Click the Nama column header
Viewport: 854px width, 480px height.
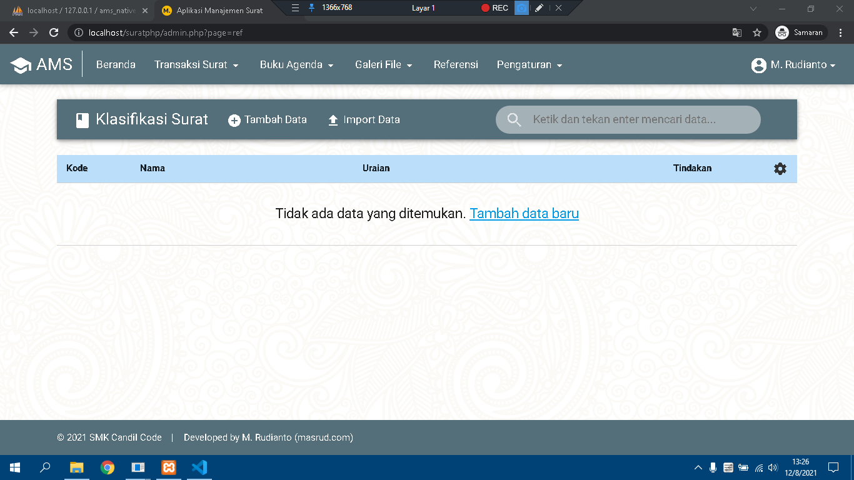153,168
